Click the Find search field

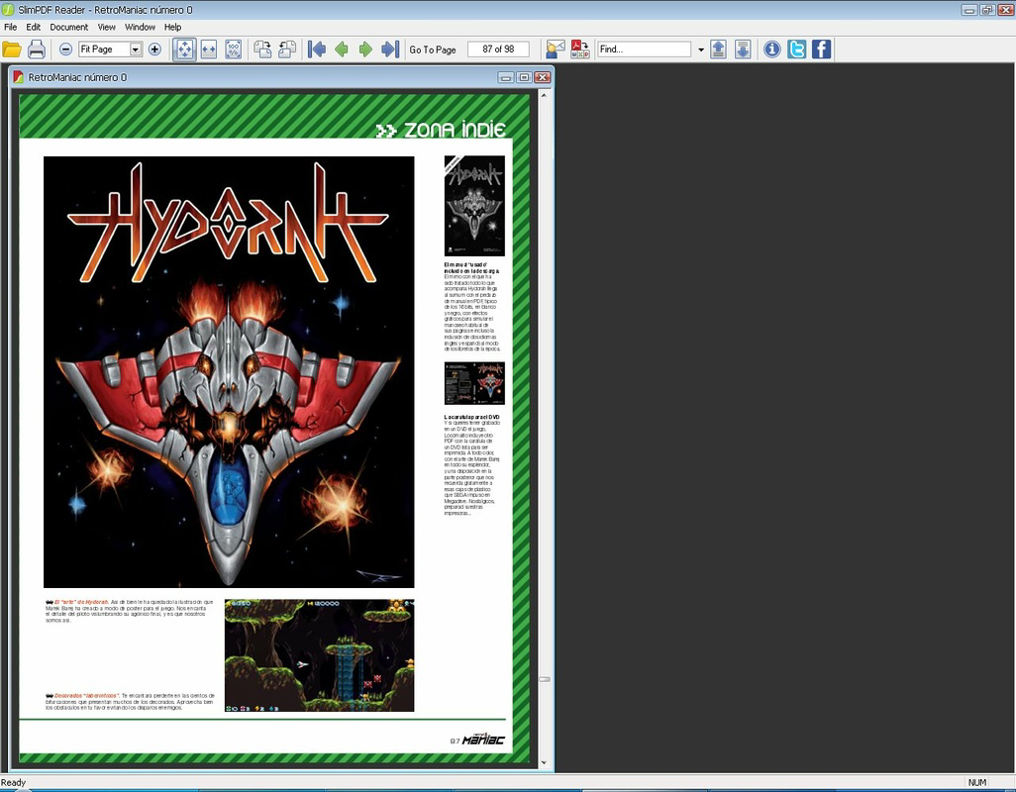644,49
